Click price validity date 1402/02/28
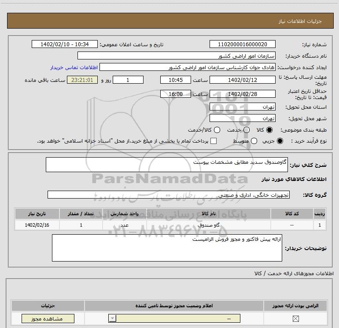This screenshot has width=339, height=328. click(242, 94)
